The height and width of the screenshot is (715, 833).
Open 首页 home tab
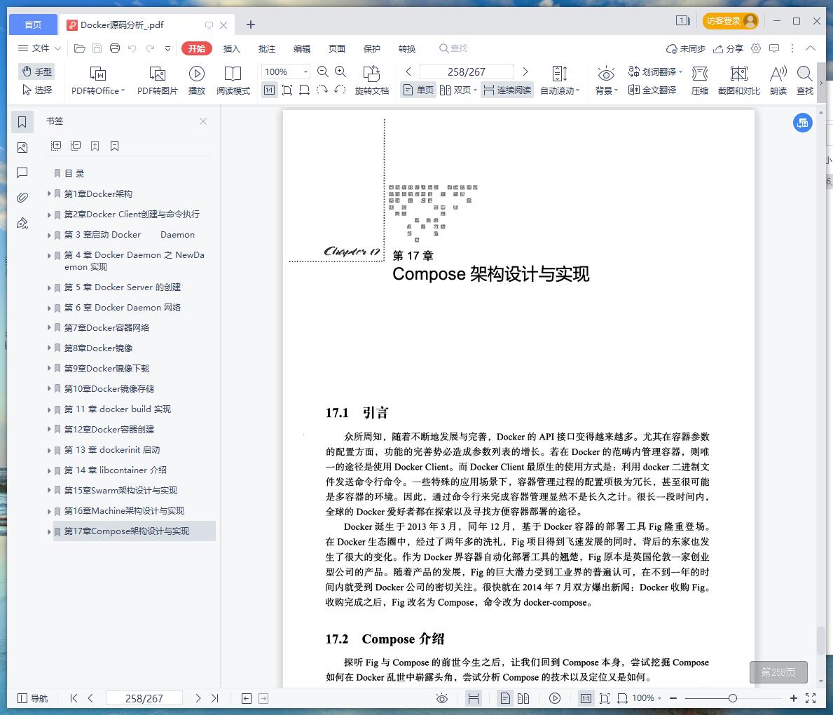(x=33, y=25)
